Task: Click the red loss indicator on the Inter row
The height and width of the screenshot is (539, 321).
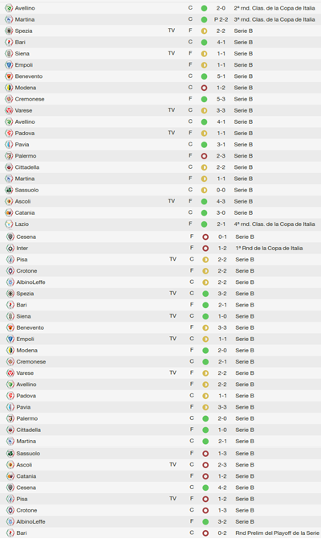Action: pyautogui.click(x=205, y=249)
